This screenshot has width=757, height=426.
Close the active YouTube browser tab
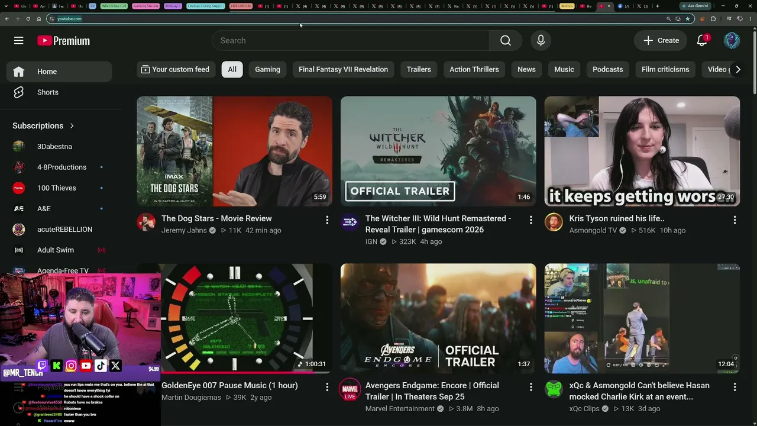(609, 6)
